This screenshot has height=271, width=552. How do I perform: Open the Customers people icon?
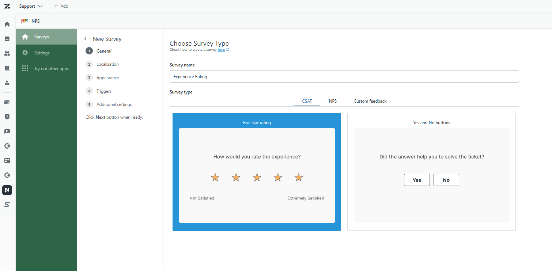coord(7,53)
